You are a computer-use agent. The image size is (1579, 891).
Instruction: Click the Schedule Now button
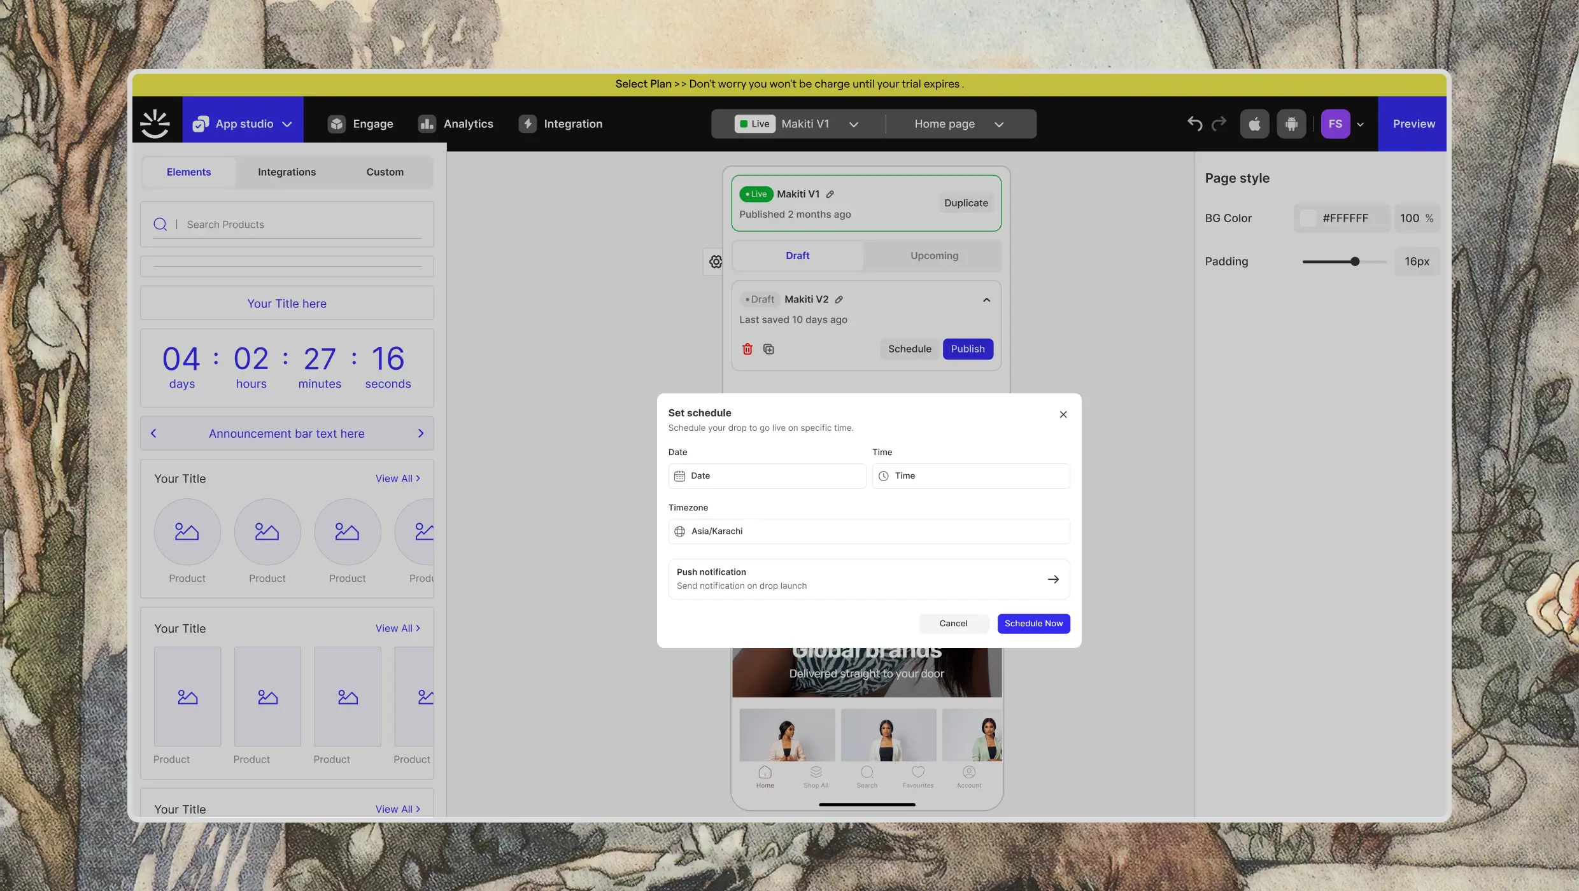click(x=1033, y=623)
